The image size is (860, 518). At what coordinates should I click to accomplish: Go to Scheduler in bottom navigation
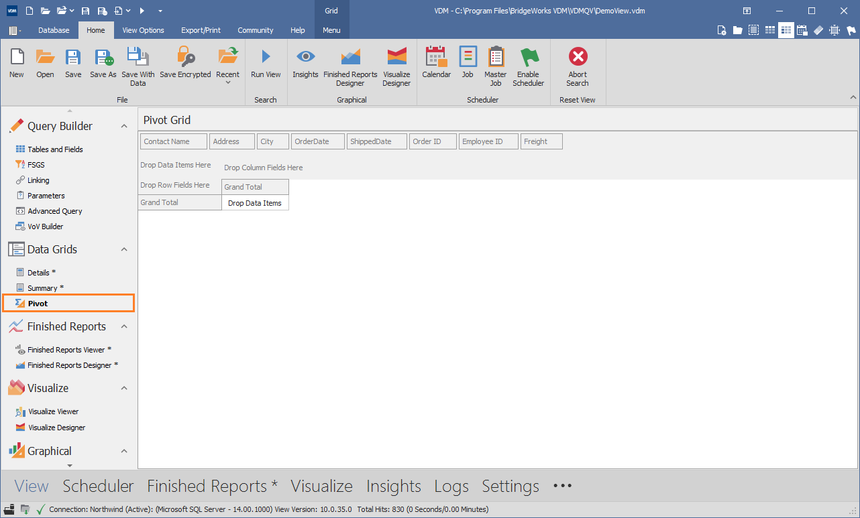pos(98,486)
